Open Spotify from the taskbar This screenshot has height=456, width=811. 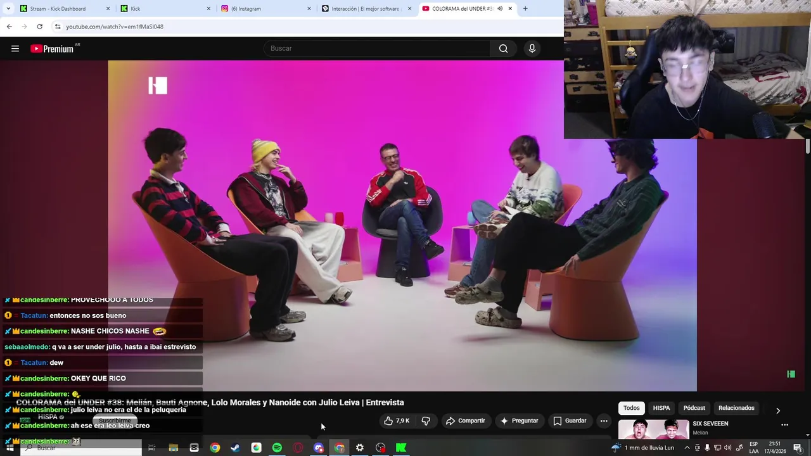tap(277, 448)
